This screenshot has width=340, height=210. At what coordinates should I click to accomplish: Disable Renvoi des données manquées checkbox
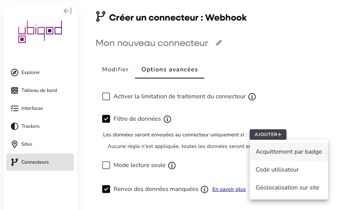[x=106, y=189]
